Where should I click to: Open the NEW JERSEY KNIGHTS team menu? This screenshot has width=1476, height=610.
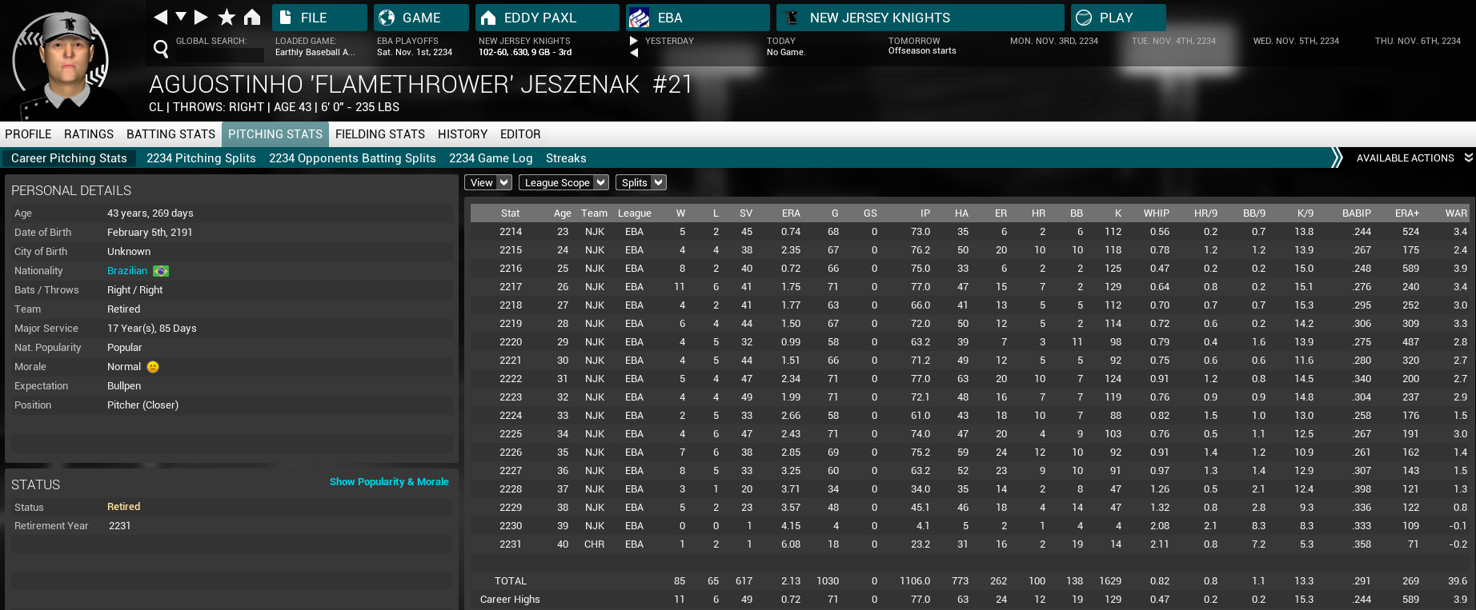point(920,18)
